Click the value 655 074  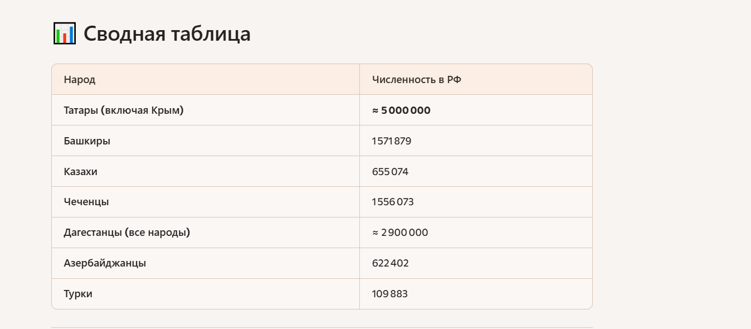click(390, 172)
